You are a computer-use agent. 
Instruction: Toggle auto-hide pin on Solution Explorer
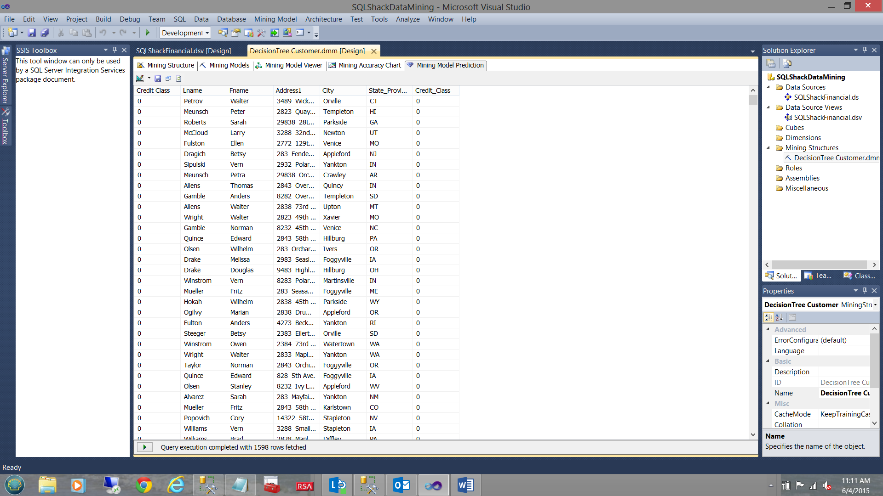pos(865,50)
